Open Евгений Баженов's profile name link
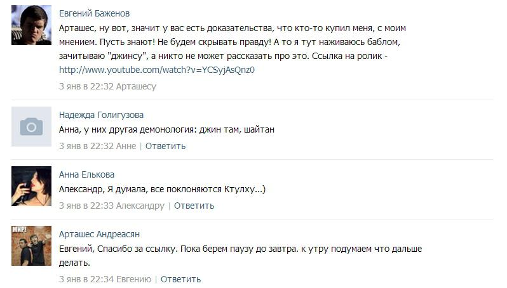This screenshot has width=507, height=288. [x=94, y=13]
